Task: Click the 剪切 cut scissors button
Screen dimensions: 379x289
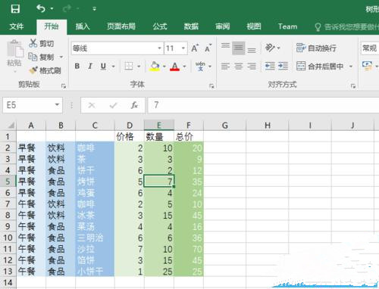Action: pyautogui.click(x=41, y=43)
